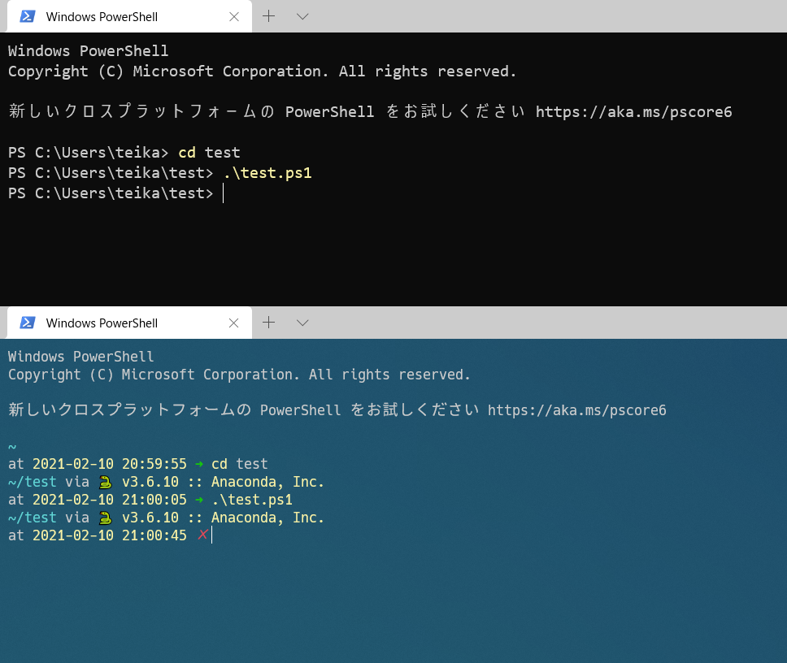Click the Python snake icon on the first ~/test line
The height and width of the screenshot is (663, 787).
click(106, 482)
